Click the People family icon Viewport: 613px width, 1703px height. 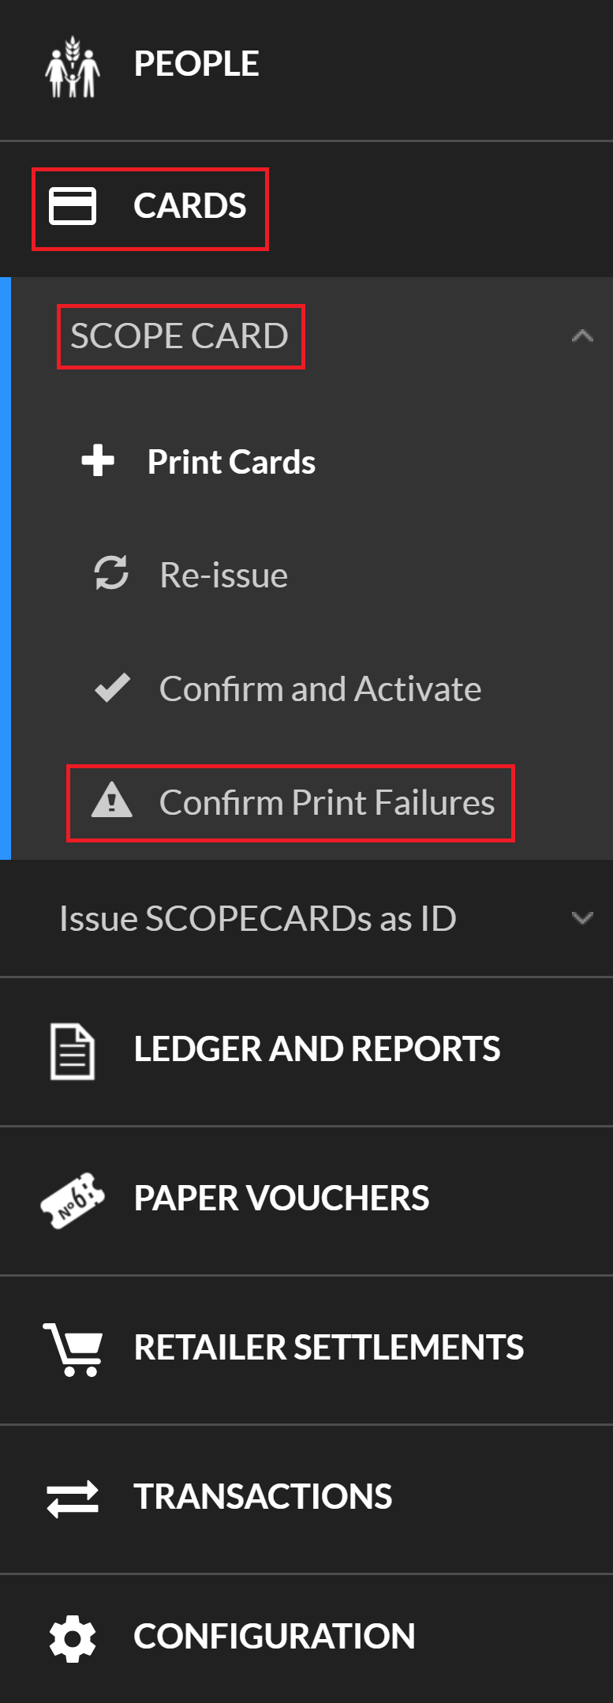[x=73, y=66]
